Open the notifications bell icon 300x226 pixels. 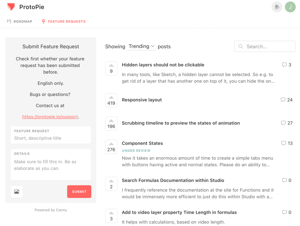277,7
